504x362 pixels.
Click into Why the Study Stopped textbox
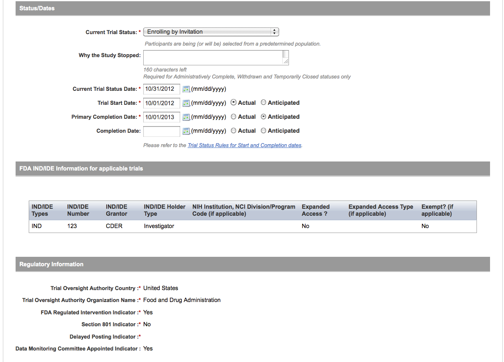tap(213, 58)
